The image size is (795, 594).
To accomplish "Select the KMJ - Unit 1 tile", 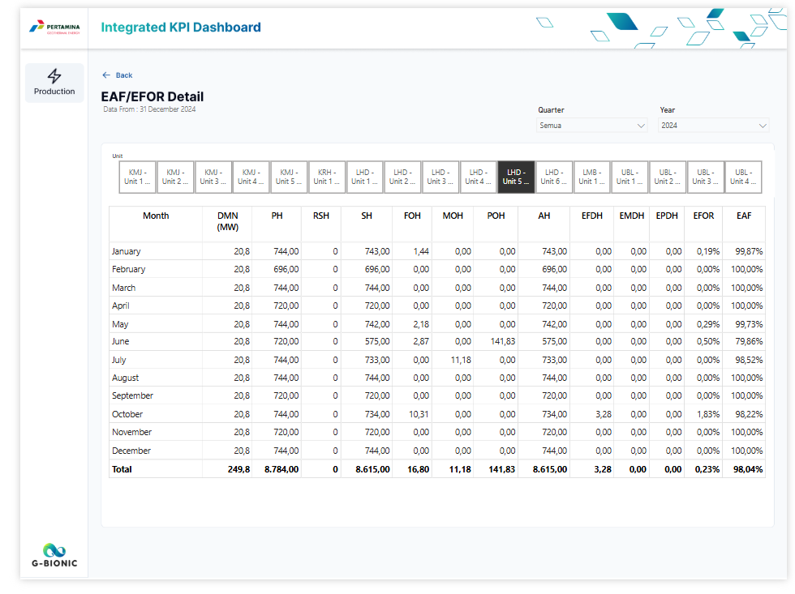I will (137, 177).
